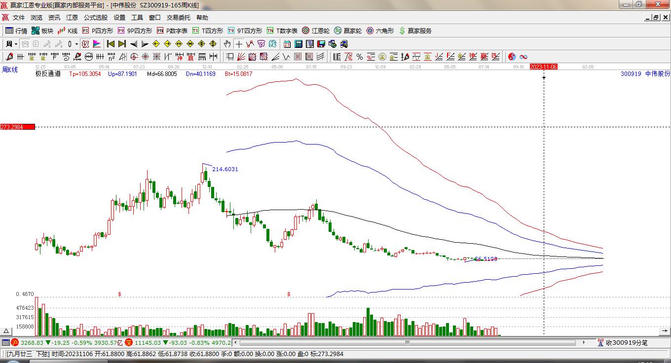Click the 沪 Shanghai index icon

15,342
